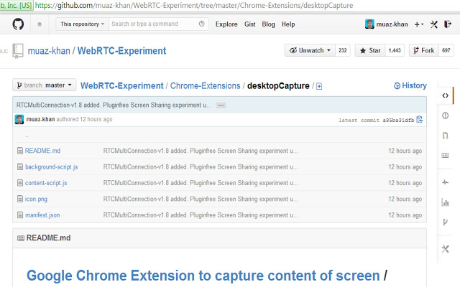Click the file icon beside background-script.js
This screenshot has width=460, height=287.
pos(20,166)
